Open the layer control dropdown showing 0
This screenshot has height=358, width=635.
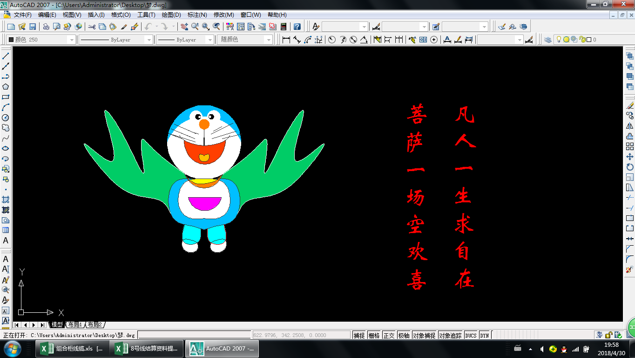[x=588, y=40]
